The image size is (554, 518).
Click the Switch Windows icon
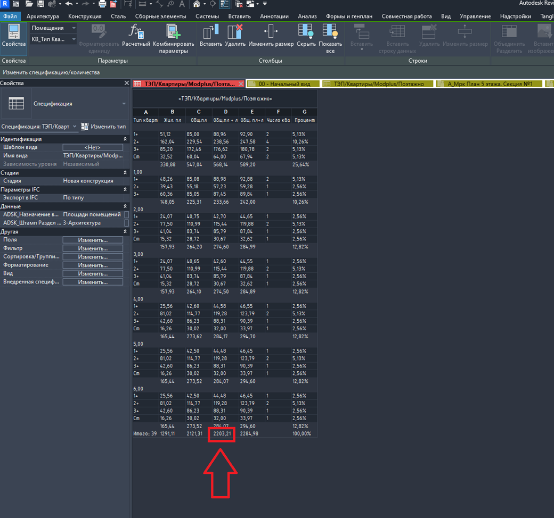click(x=250, y=4)
